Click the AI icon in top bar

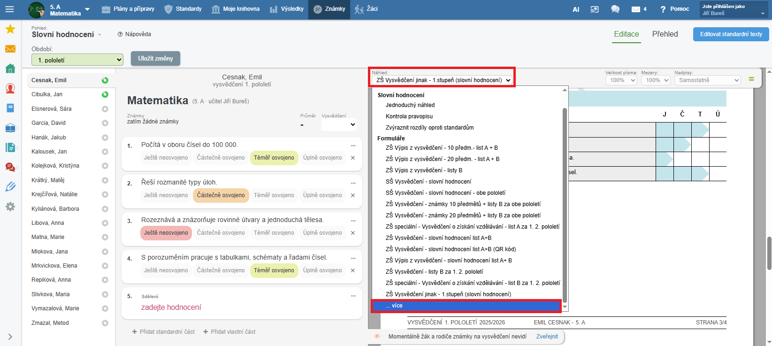[576, 9]
